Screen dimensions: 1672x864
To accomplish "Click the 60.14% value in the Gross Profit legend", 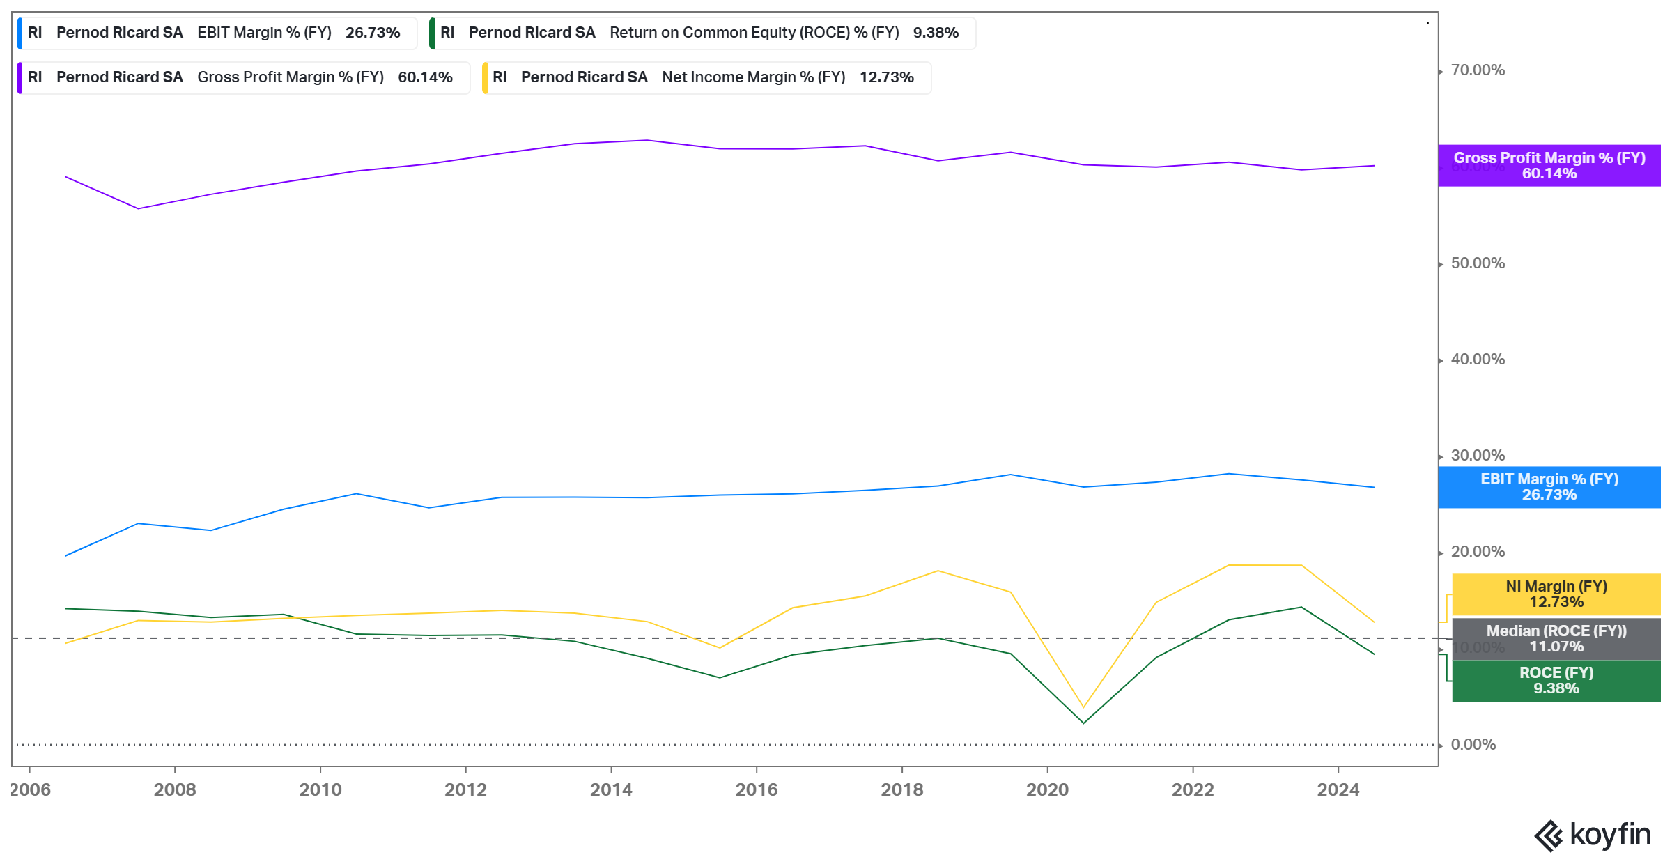I will click(425, 77).
